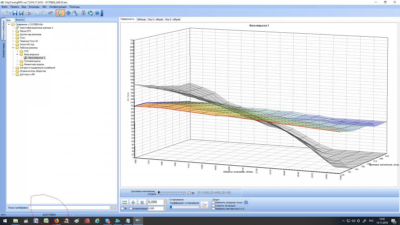Click the magnifier search toolbar icon
Screen dimensions: 400x225
75,13
